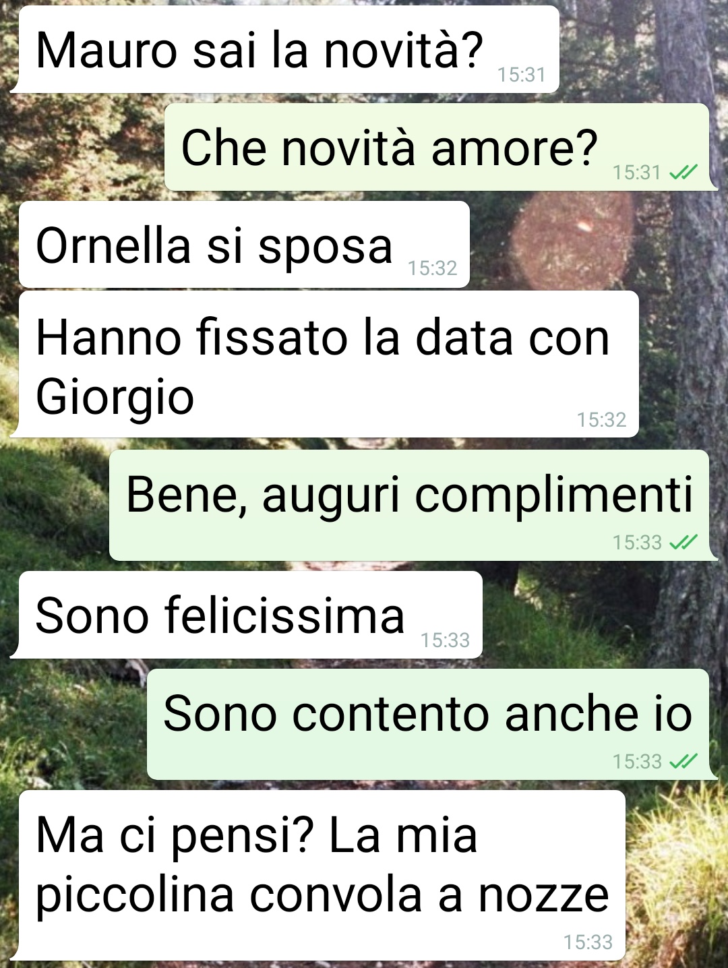Click 15:33 timestamp on 'Ma ci pensi?' message
The width and height of the screenshot is (728, 968).
[588, 942]
